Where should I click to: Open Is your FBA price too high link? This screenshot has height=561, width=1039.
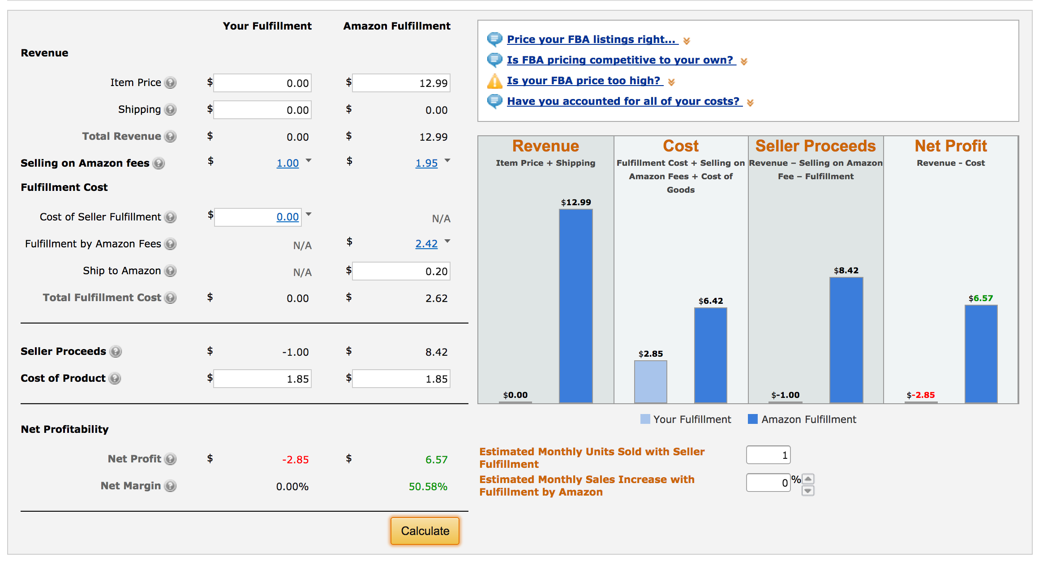(585, 81)
